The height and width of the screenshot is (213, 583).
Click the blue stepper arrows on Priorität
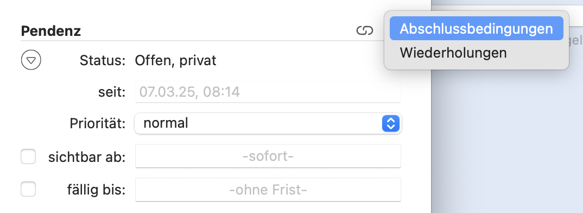pyautogui.click(x=390, y=123)
